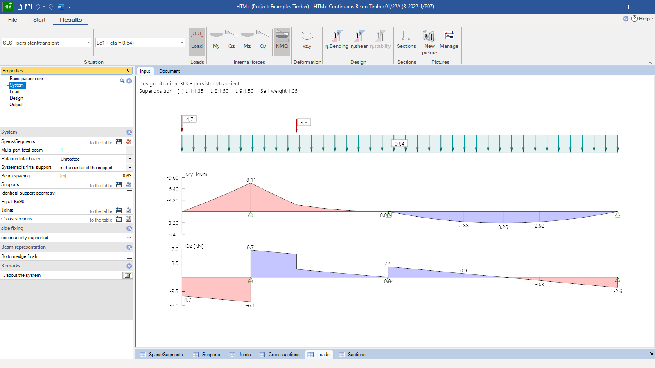The width and height of the screenshot is (655, 368).
Task: Show the My internal force diagram
Action: point(216,40)
